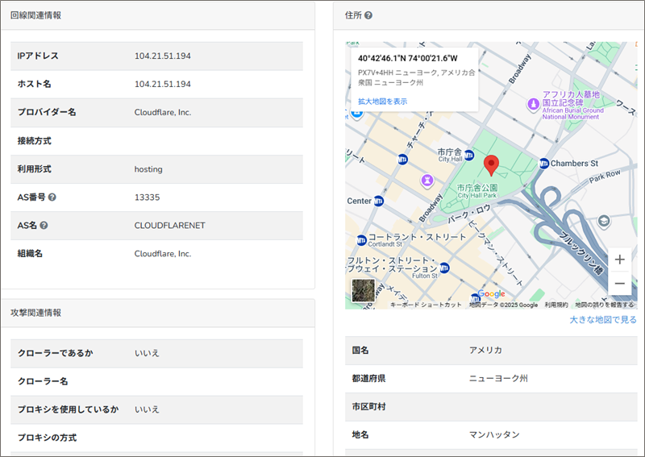Click the purple landmark icon near Broadway
This screenshot has width=645, height=457.
pos(427,181)
